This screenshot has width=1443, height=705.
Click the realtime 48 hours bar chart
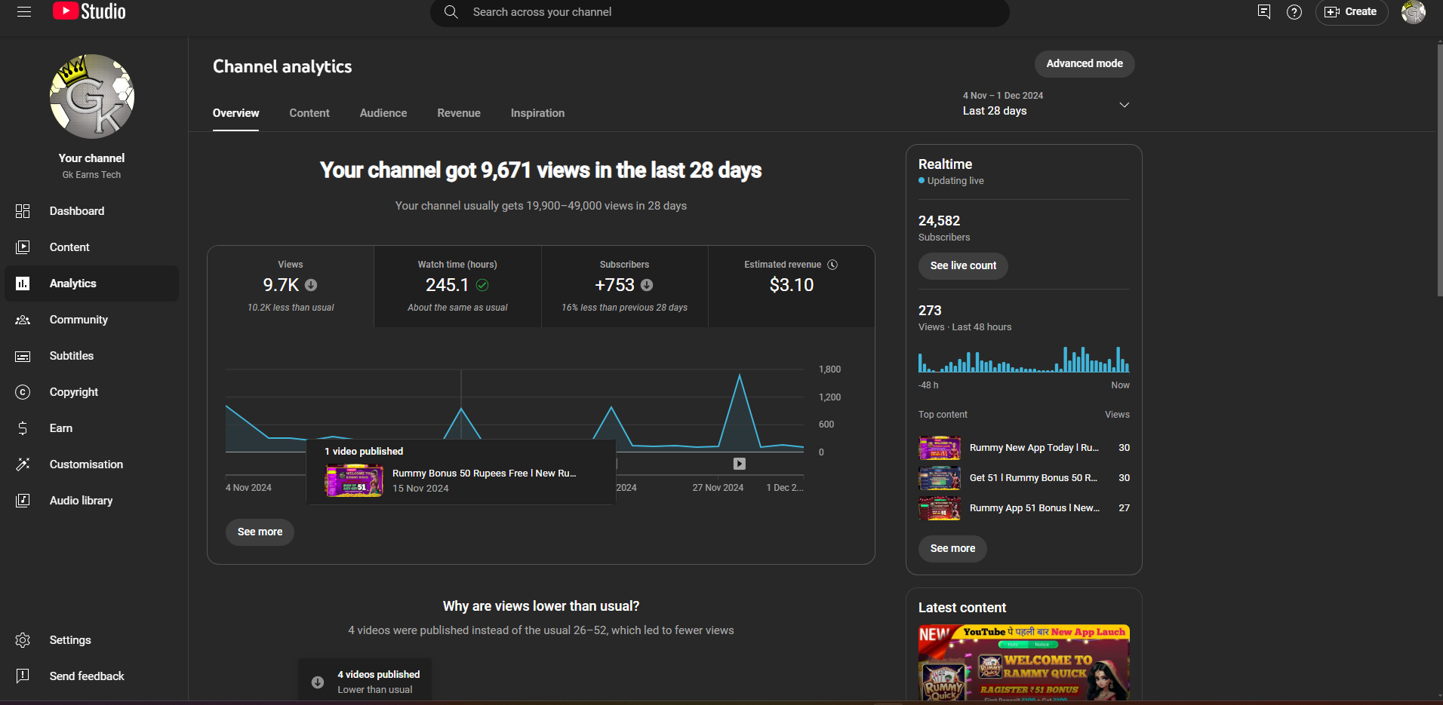1023,360
